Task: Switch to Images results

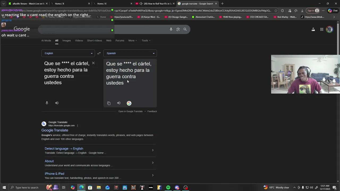Action: click(x=67, y=41)
